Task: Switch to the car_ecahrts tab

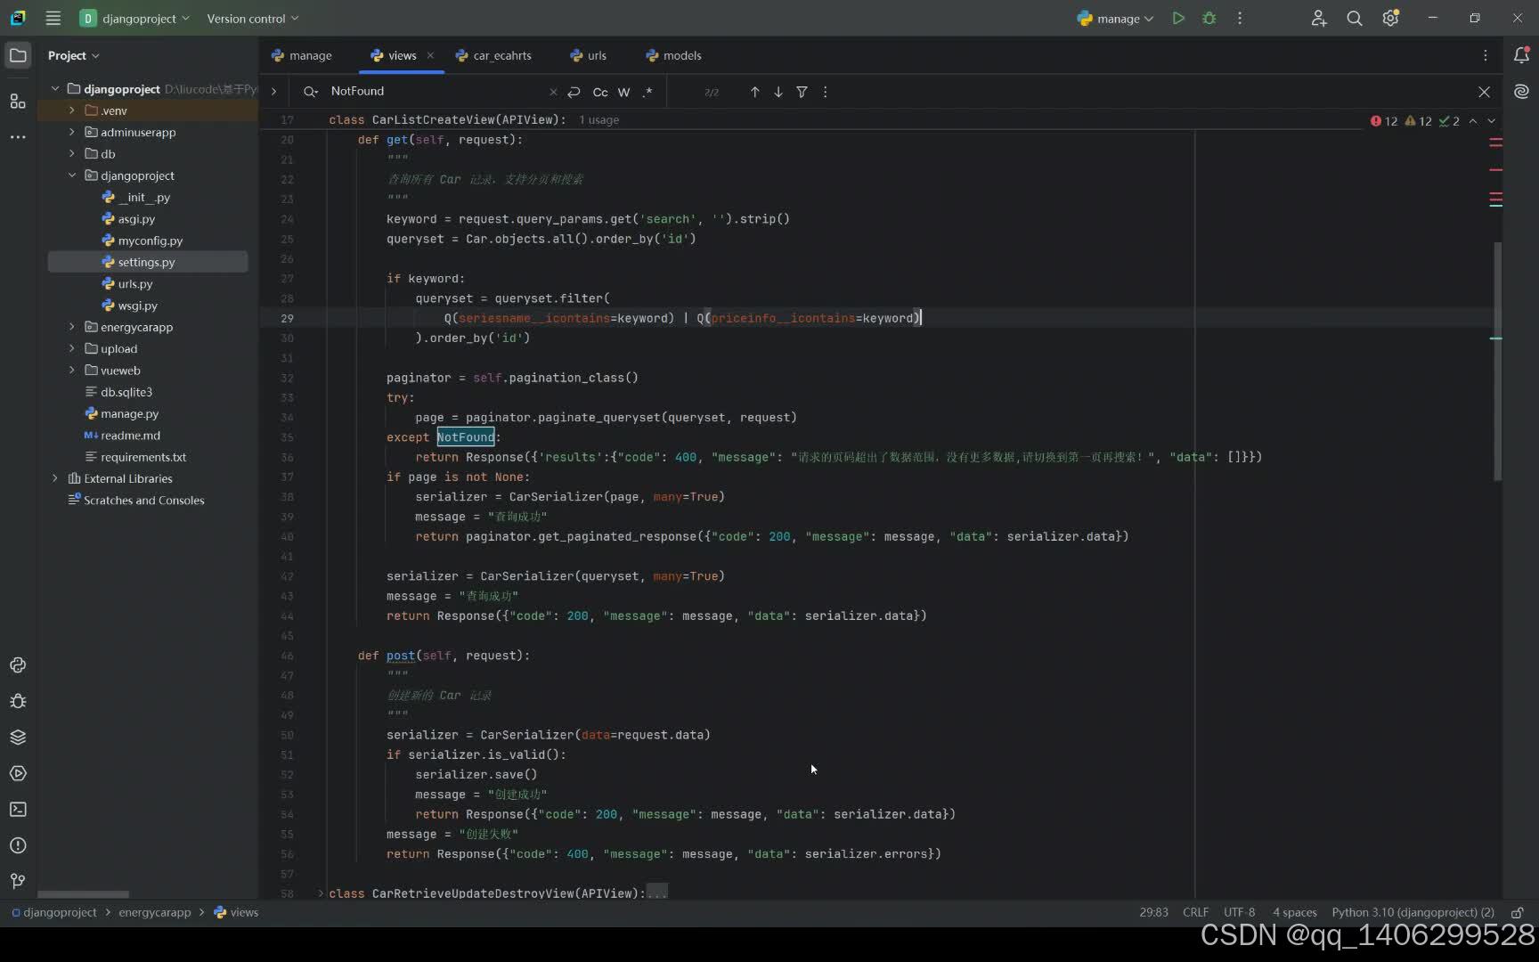Action: coord(493,55)
